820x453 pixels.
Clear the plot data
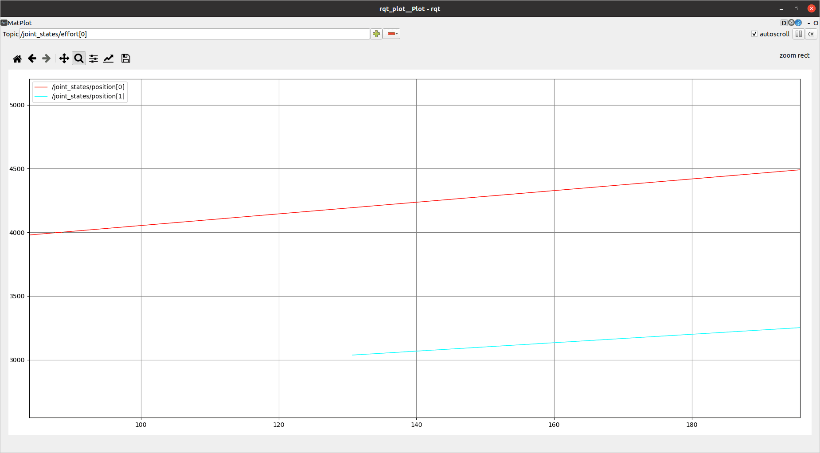point(811,34)
